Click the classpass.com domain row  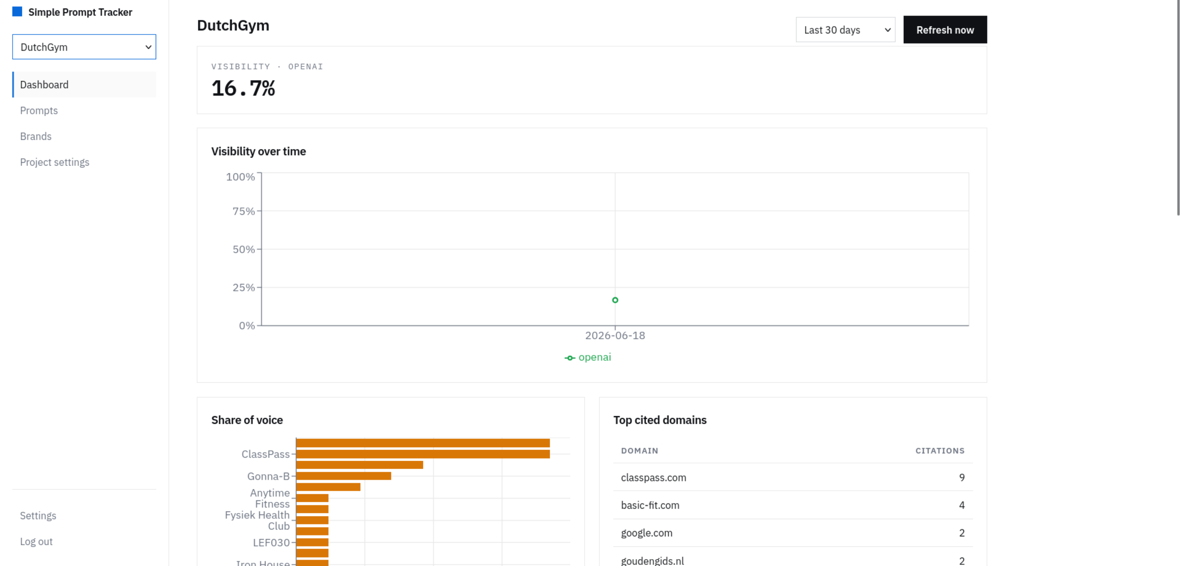(793, 477)
